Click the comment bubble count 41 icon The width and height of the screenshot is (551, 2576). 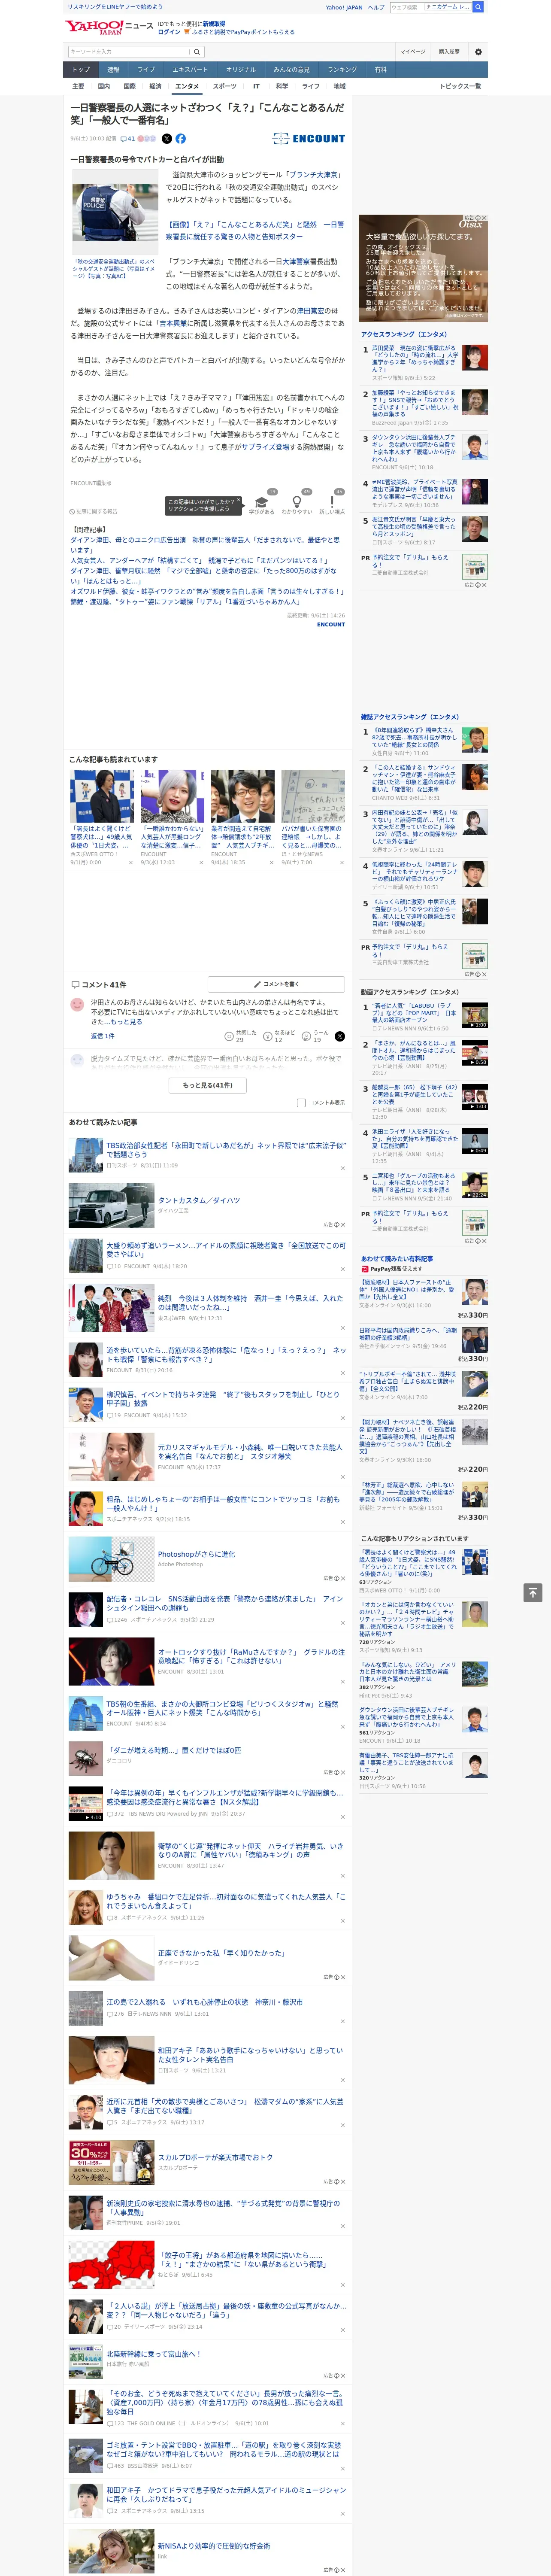click(x=128, y=139)
